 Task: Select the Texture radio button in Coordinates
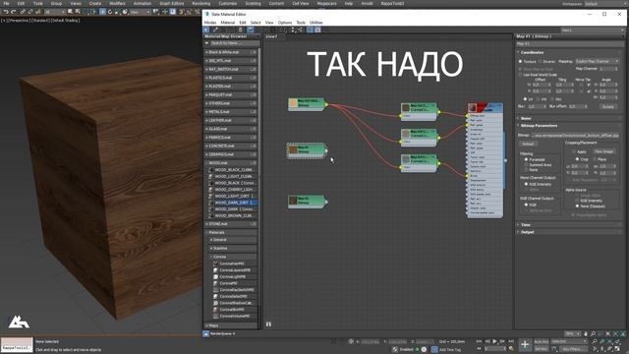coord(520,61)
